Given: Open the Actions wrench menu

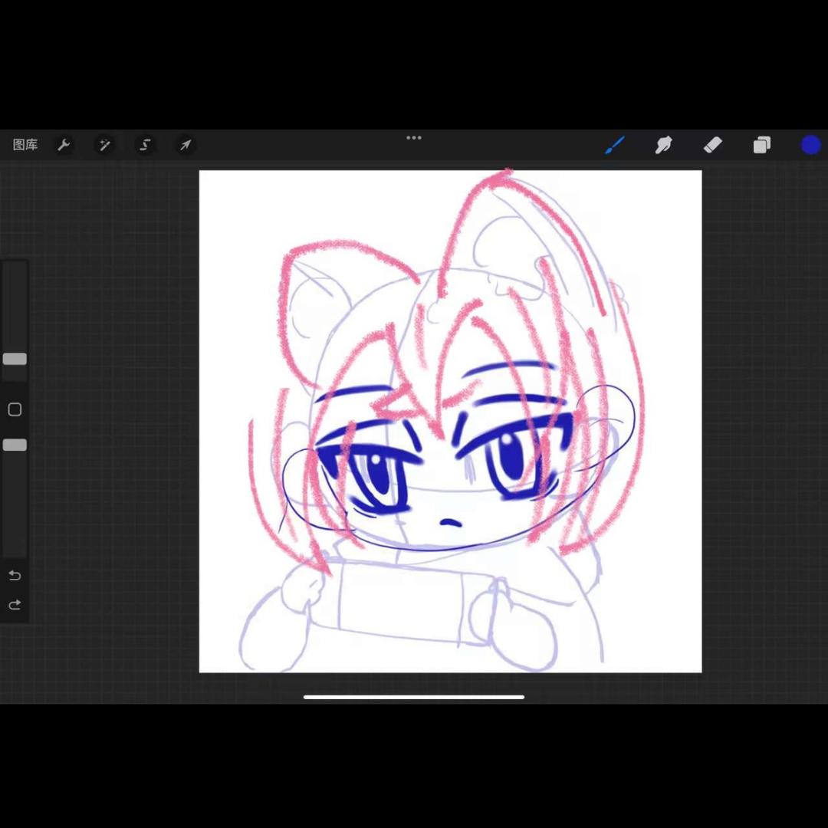Looking at the screenshot, I should coord(64,145).
